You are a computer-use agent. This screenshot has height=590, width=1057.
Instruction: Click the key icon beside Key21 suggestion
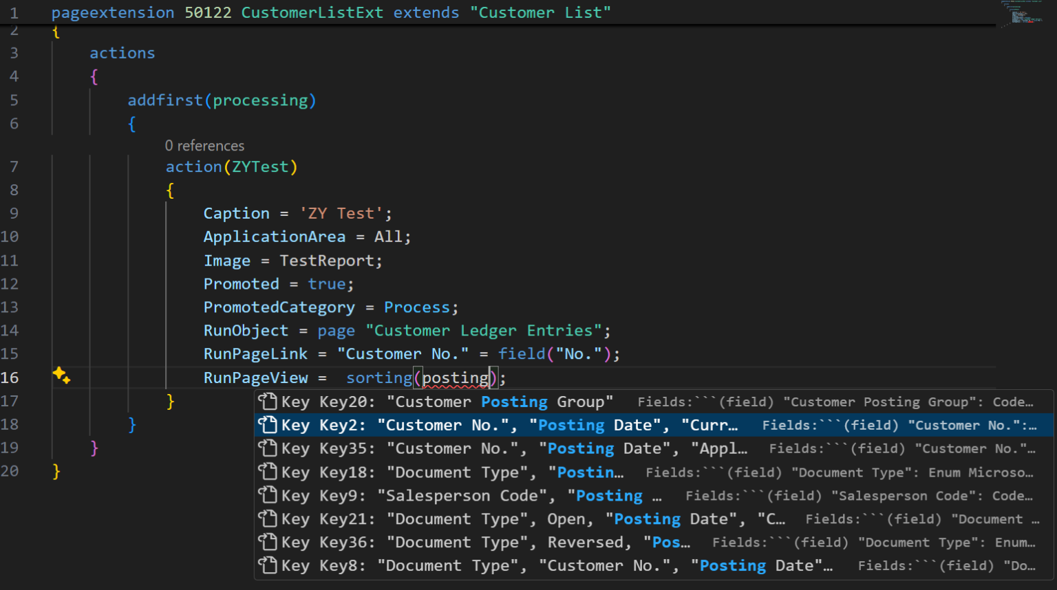click(x=268, y=518)
